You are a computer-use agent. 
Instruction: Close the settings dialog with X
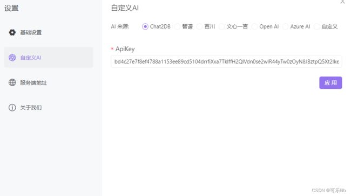coord(342,2)
